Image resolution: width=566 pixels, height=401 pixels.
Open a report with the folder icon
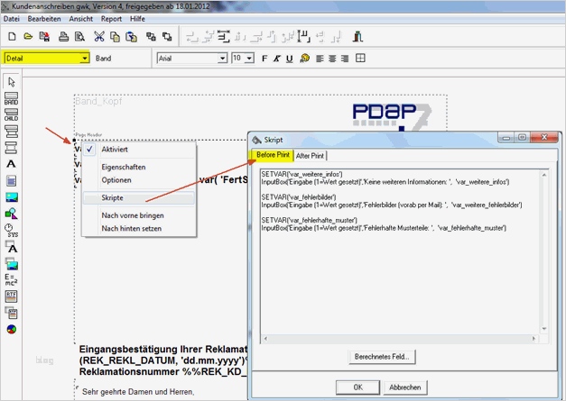[x=28, y=36]
